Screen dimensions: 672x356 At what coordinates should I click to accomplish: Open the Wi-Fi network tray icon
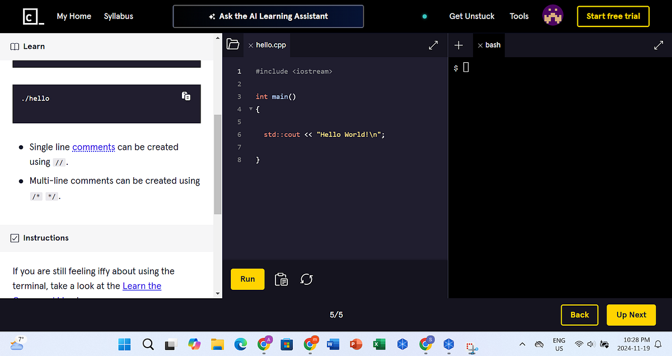(579, 344)
